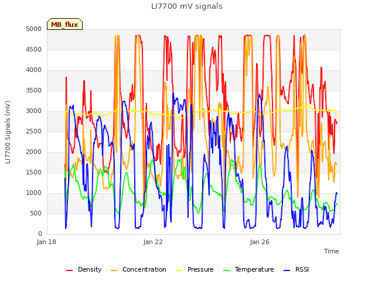
Task: Click the MB_flux label box
Action: (64, 25)
